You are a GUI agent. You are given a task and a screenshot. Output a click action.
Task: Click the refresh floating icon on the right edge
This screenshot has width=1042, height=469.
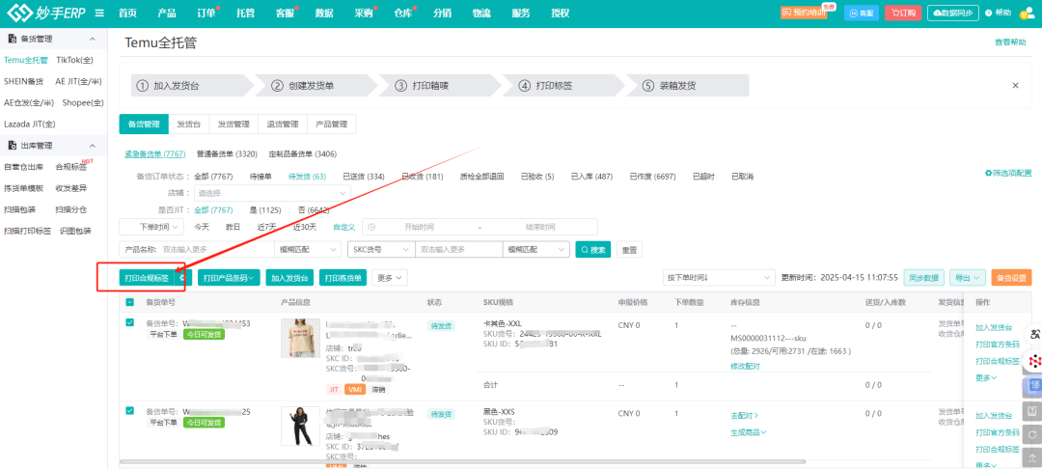[1034, 435]
